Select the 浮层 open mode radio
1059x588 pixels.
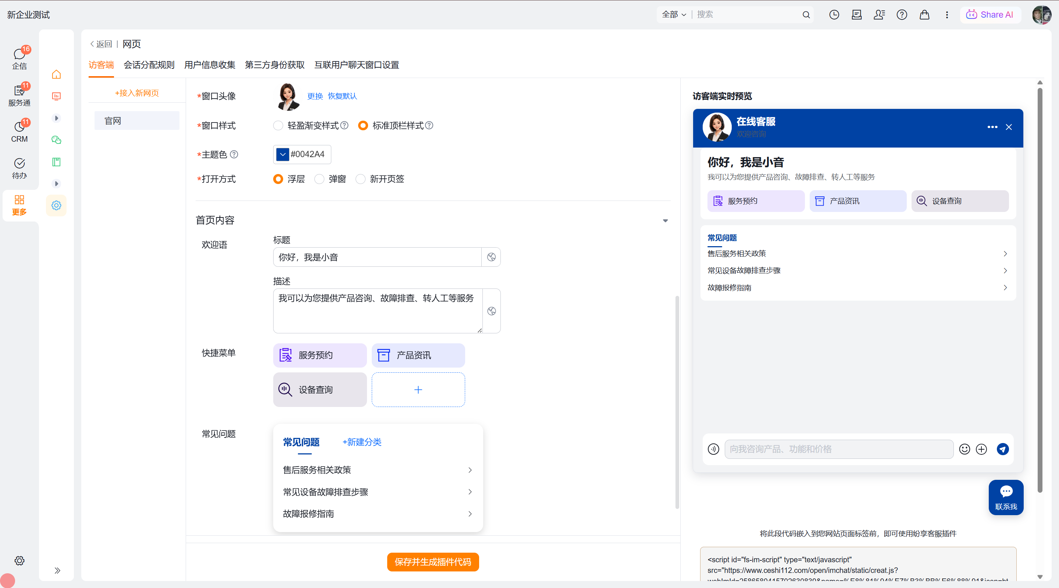point(278,179)
